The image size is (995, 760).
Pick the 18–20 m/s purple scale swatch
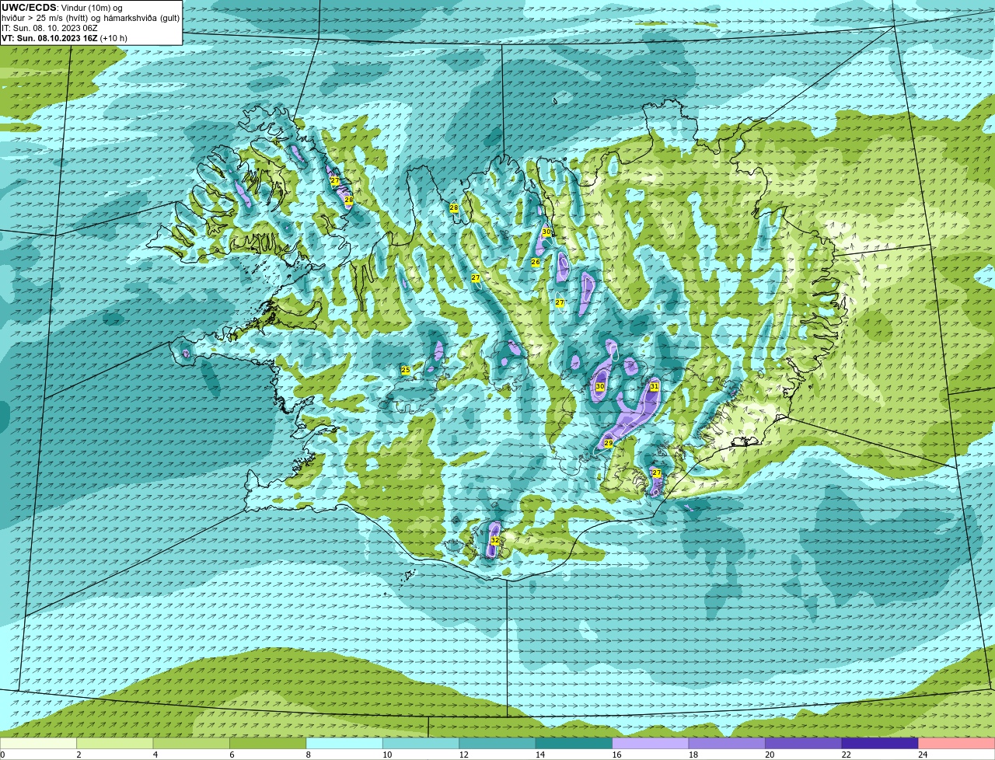(x=728, y=744)
